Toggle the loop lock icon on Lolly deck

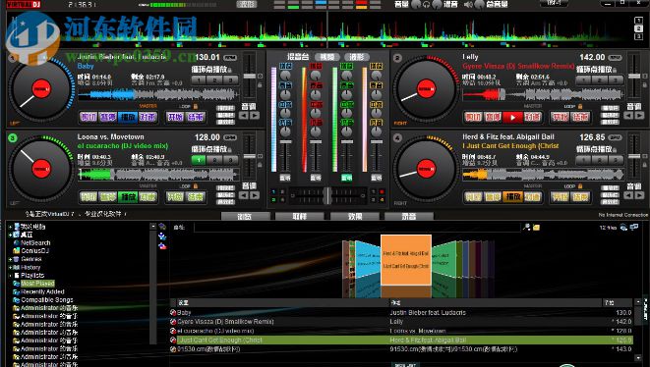[580, 106]
